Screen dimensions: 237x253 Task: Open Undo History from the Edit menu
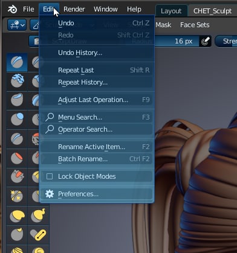(x=97, y=53)
